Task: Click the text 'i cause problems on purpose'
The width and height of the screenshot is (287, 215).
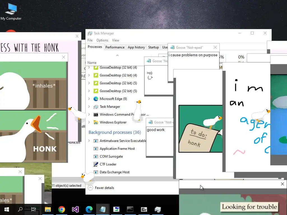Action: coord(193,55)
